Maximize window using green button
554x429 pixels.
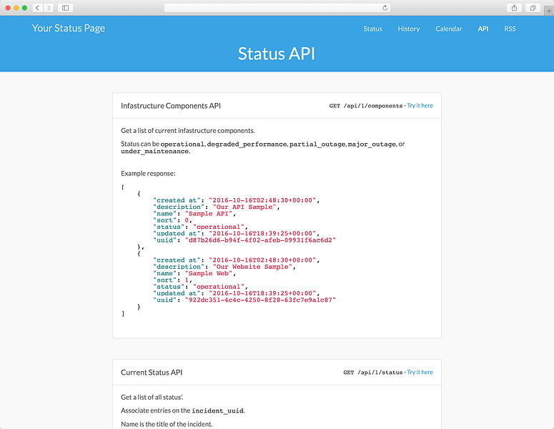point(24,8)
